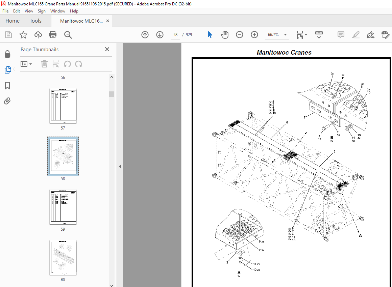This screenshot has width=392, height=287.
Task: Open the Edit menu
Action: pos(17,11)
